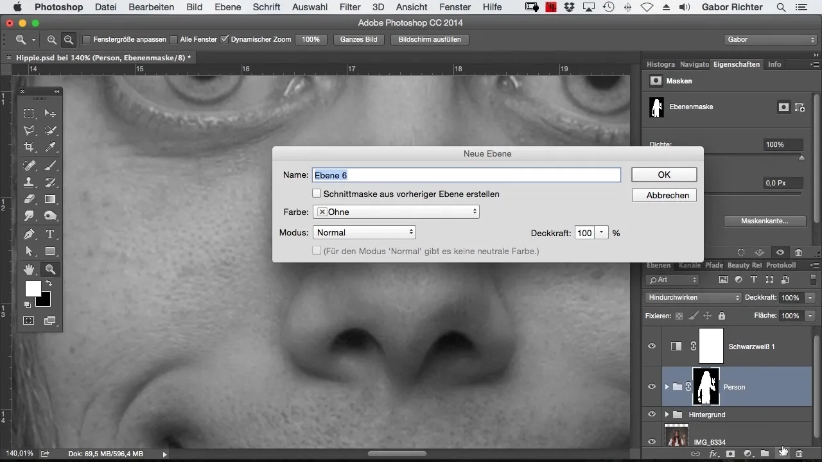822x462 pixels.
Task: Hide the Hintergrund group
Action: 652,415
